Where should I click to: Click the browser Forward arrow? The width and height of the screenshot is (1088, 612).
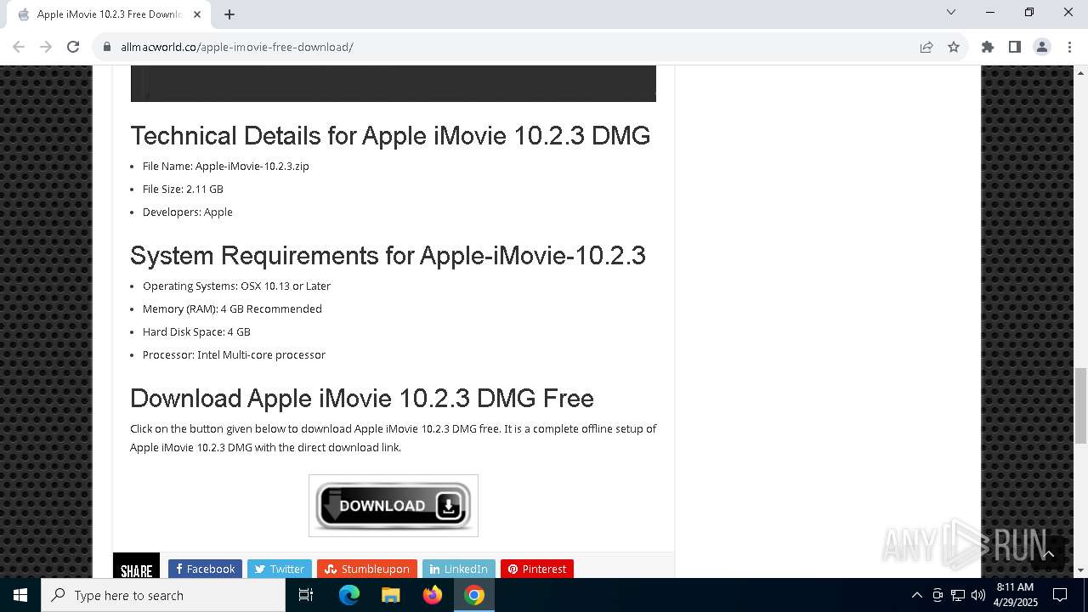click(x=46, y=47)
